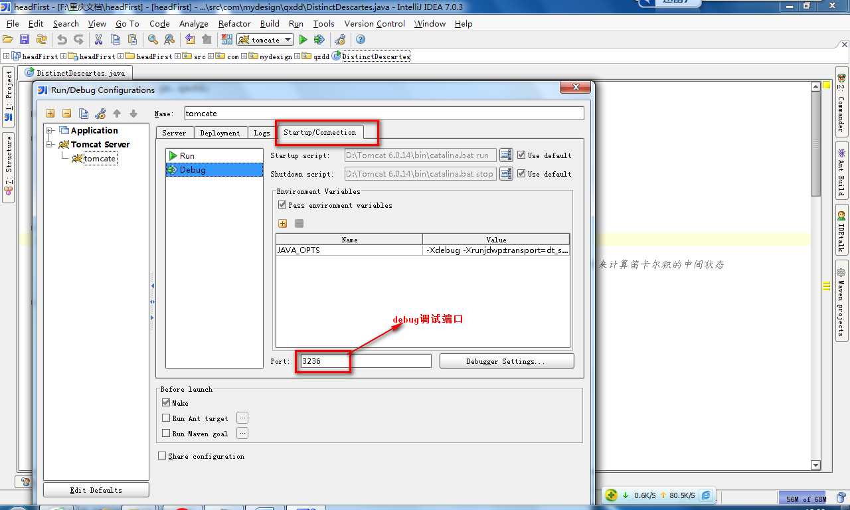Click the blue Help question icon
Image resolution: width=850 pixels, height=510 pixels.
361,40
